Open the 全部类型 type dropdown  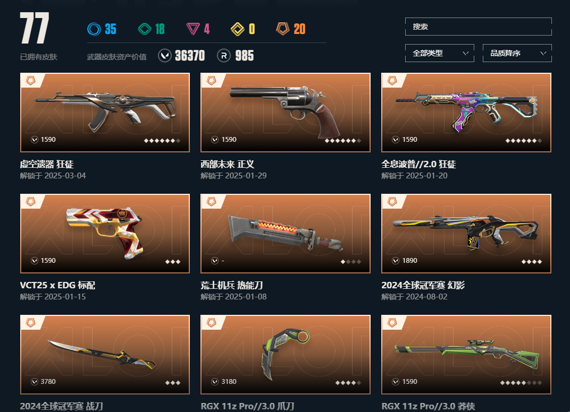(x=440, y=53)
